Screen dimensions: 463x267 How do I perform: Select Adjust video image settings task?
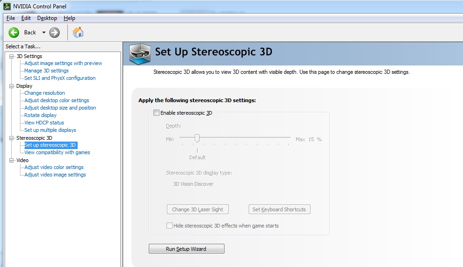[55, 175]
